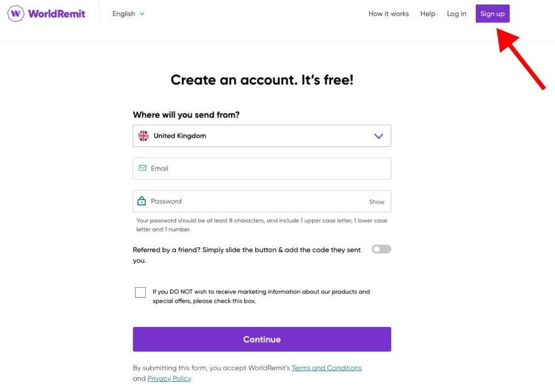Click the UK flag icon
This screenshot has width=555, height=388.
143,136
